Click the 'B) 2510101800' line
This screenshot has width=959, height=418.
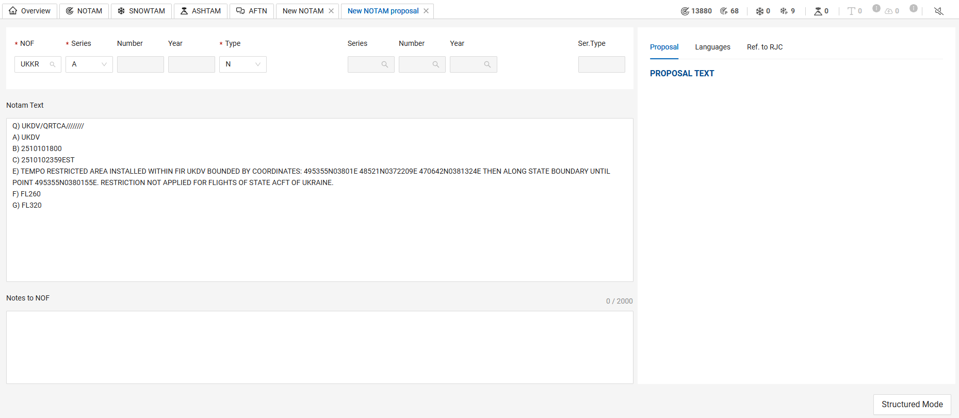[37, 148]
